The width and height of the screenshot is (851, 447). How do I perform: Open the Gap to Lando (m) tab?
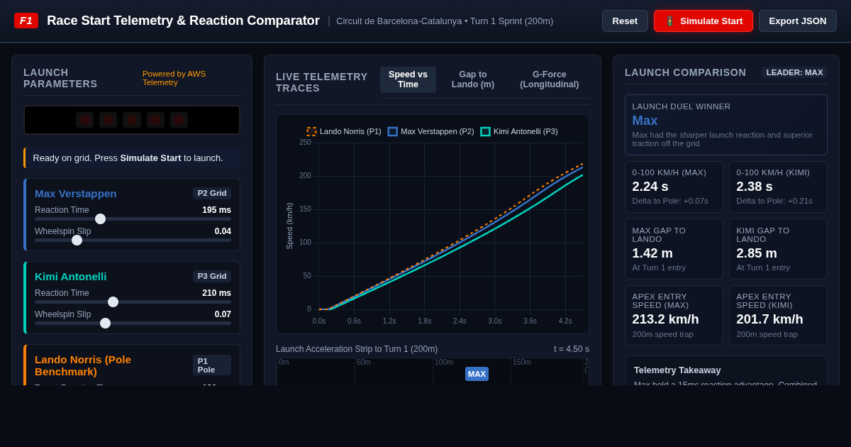tap(473, 79)
